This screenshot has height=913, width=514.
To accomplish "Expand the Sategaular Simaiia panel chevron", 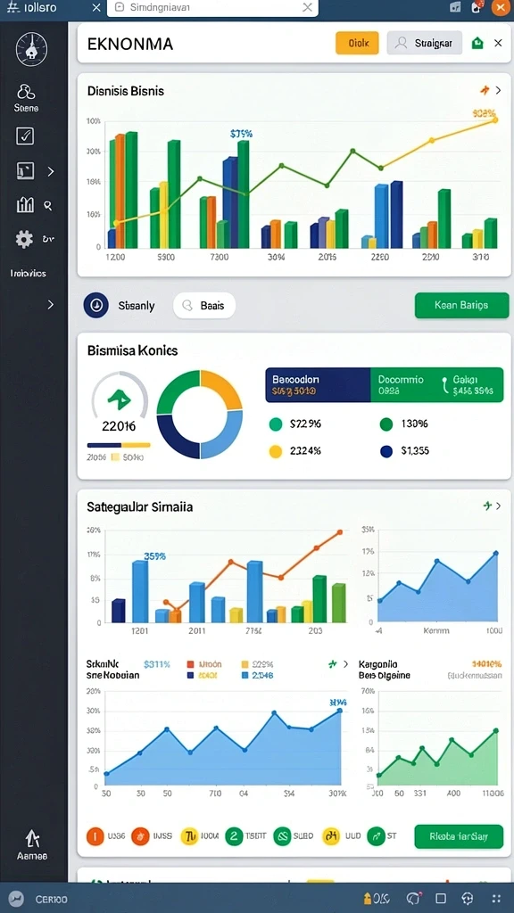I will 498,506.
